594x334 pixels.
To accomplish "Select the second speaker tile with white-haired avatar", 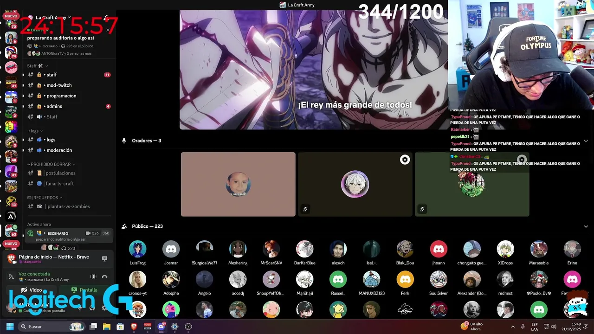I will click(x=355, y=184).
